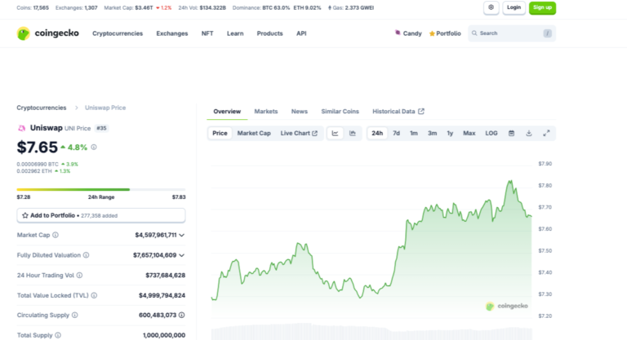Click the CoinGecko logo
Viewport: 627px width, 340px height.
coord(47,33)
